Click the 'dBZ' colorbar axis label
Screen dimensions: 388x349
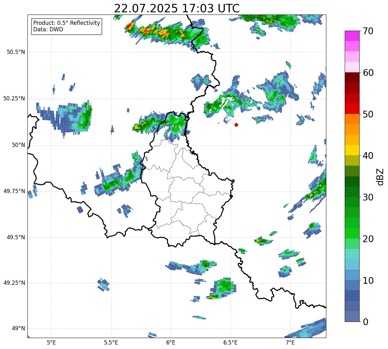(x=380, y=177)
